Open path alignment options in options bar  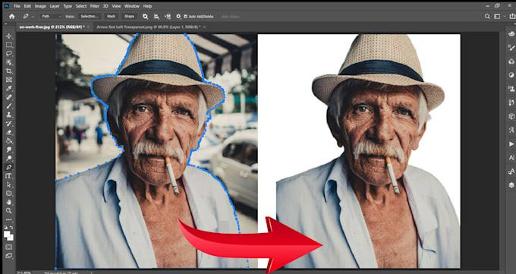coord(156,16)
